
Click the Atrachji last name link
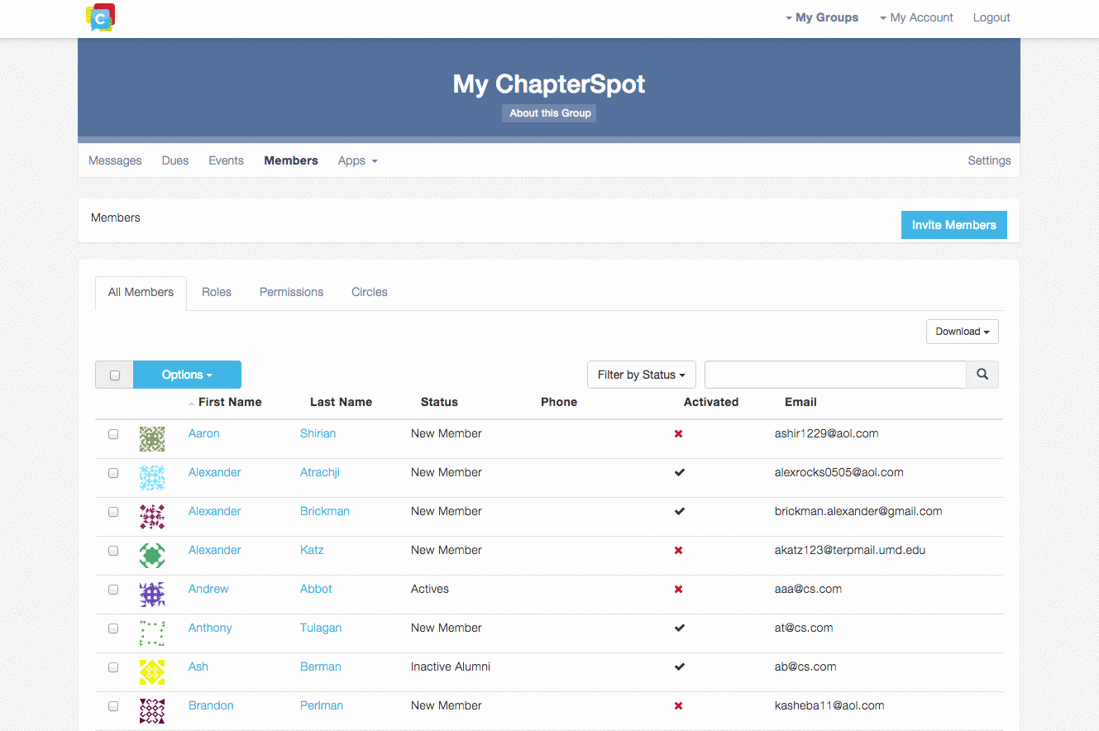[x=320, y=472]
